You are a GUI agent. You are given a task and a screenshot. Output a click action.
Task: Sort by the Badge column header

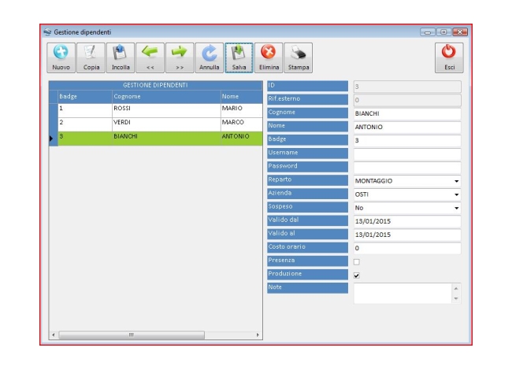point(85,97)
